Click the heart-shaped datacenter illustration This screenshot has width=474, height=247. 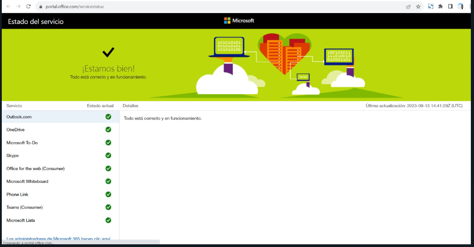click(x=284, y=54)
